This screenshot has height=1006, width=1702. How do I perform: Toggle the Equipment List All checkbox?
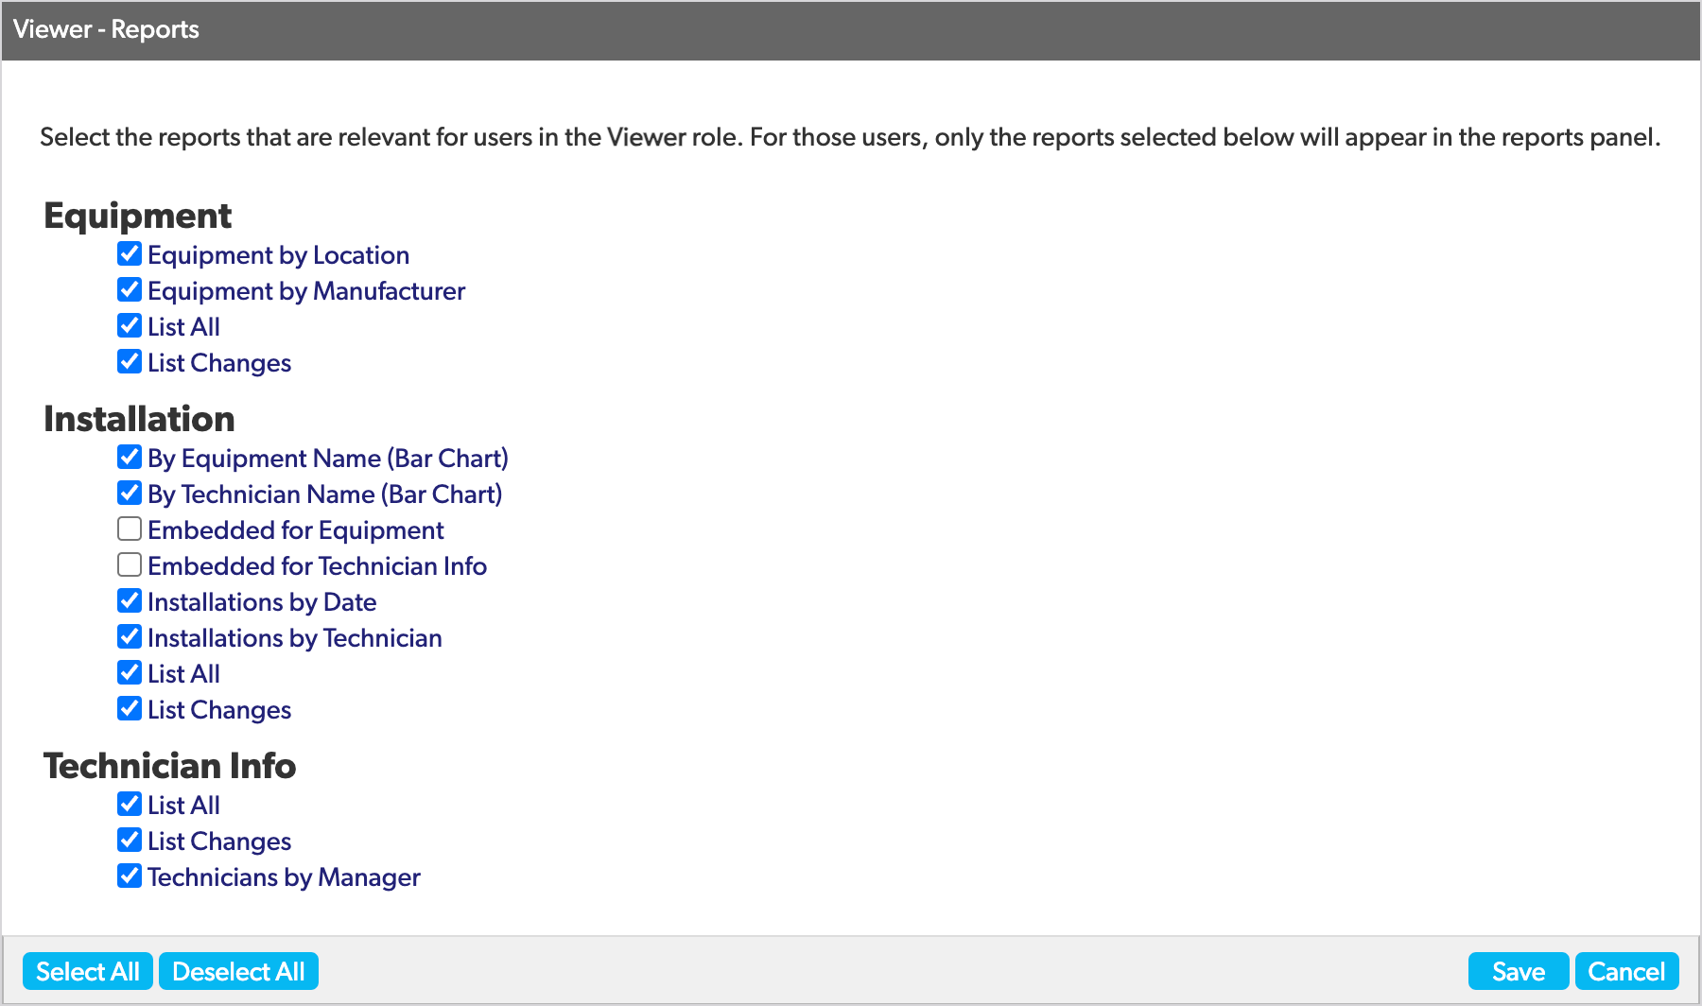pyautogui.click(x=130, y=326)
